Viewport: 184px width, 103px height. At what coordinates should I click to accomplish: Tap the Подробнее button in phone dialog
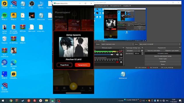(x=64, y=65)
